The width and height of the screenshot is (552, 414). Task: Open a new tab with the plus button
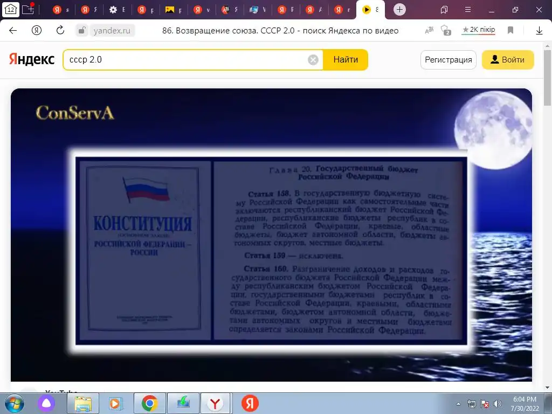point(399,10)
